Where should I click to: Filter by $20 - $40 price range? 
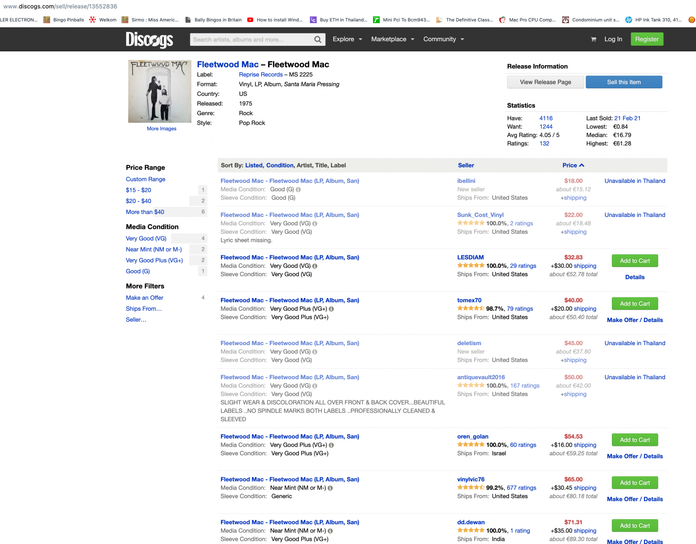[138, 201]
